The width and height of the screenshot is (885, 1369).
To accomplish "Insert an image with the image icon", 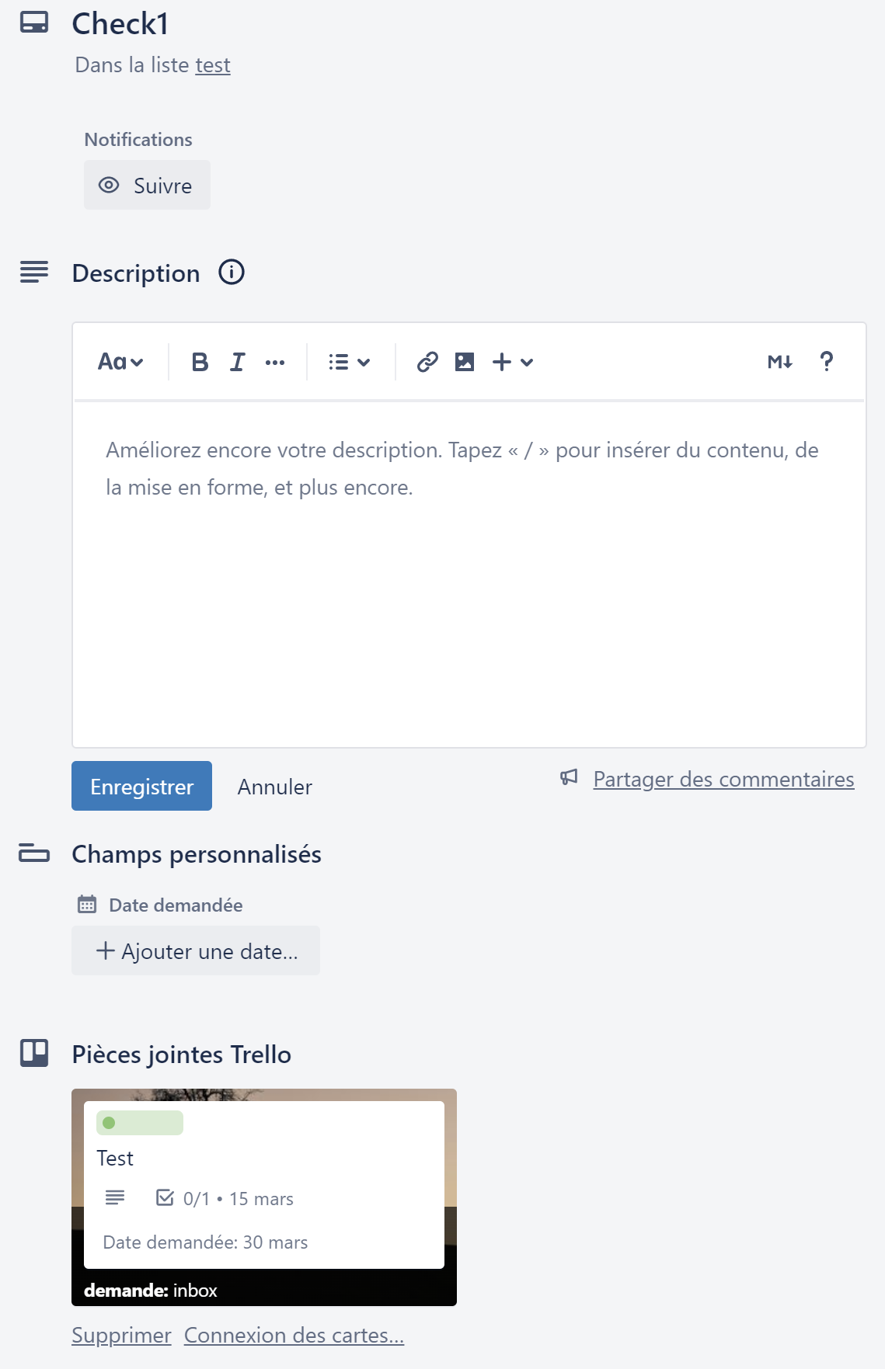I will (465, 362).
